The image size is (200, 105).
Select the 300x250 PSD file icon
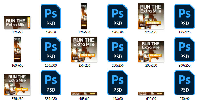click(185, 50)
